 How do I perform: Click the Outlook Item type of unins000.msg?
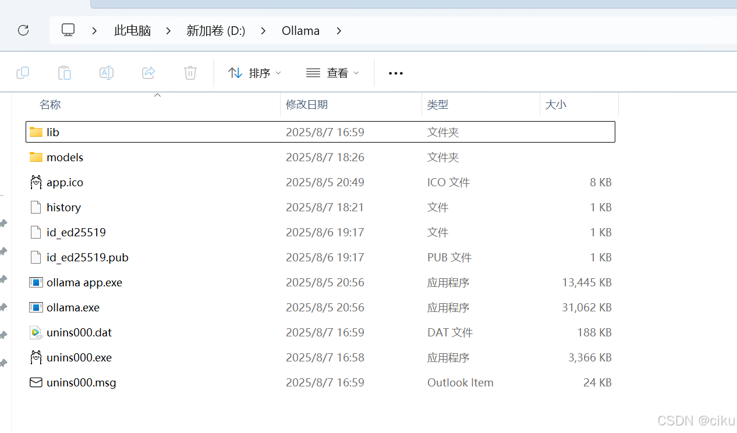(x=460, y=382)
